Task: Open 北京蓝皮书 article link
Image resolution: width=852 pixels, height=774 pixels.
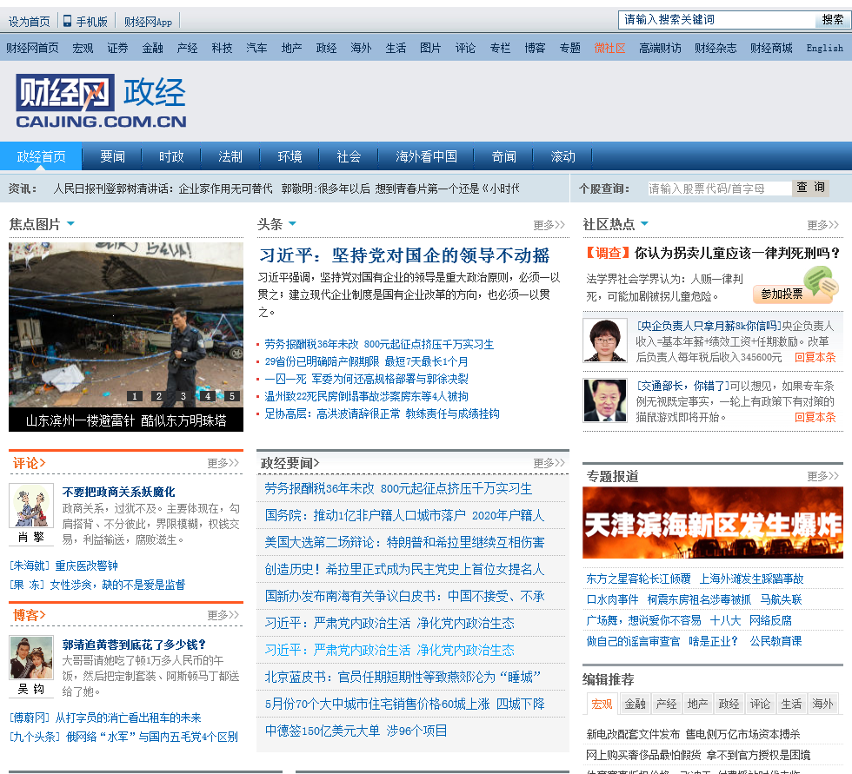Action: [x=403, y=677]
